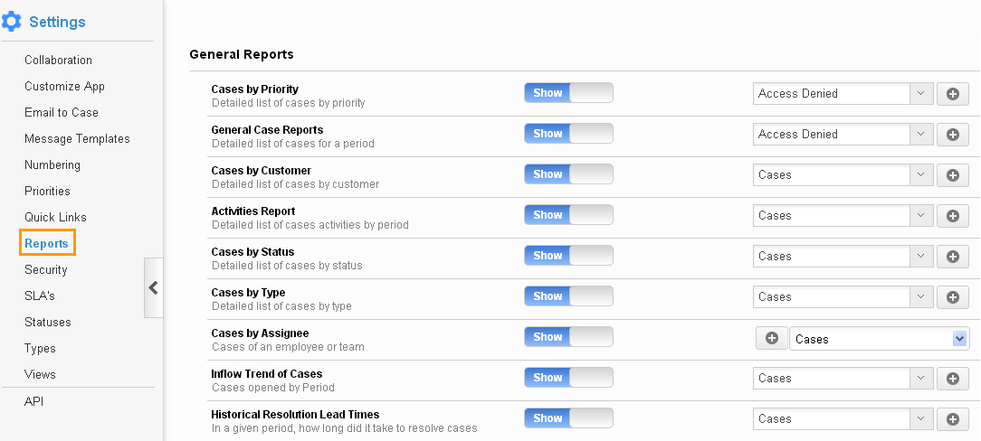
Task: Click plus icon for Inflow Trend of Cases
Action: [x=952, y=378]
